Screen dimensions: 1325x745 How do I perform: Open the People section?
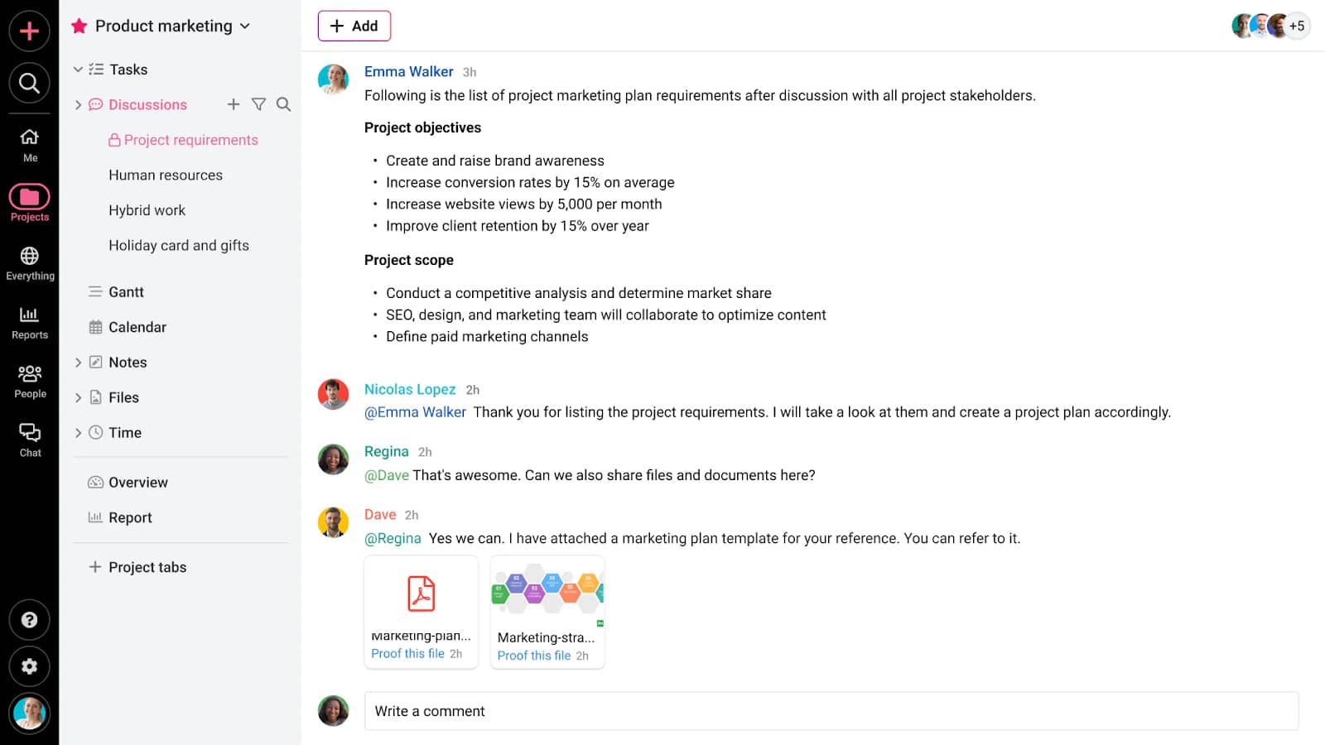(30, 379)
